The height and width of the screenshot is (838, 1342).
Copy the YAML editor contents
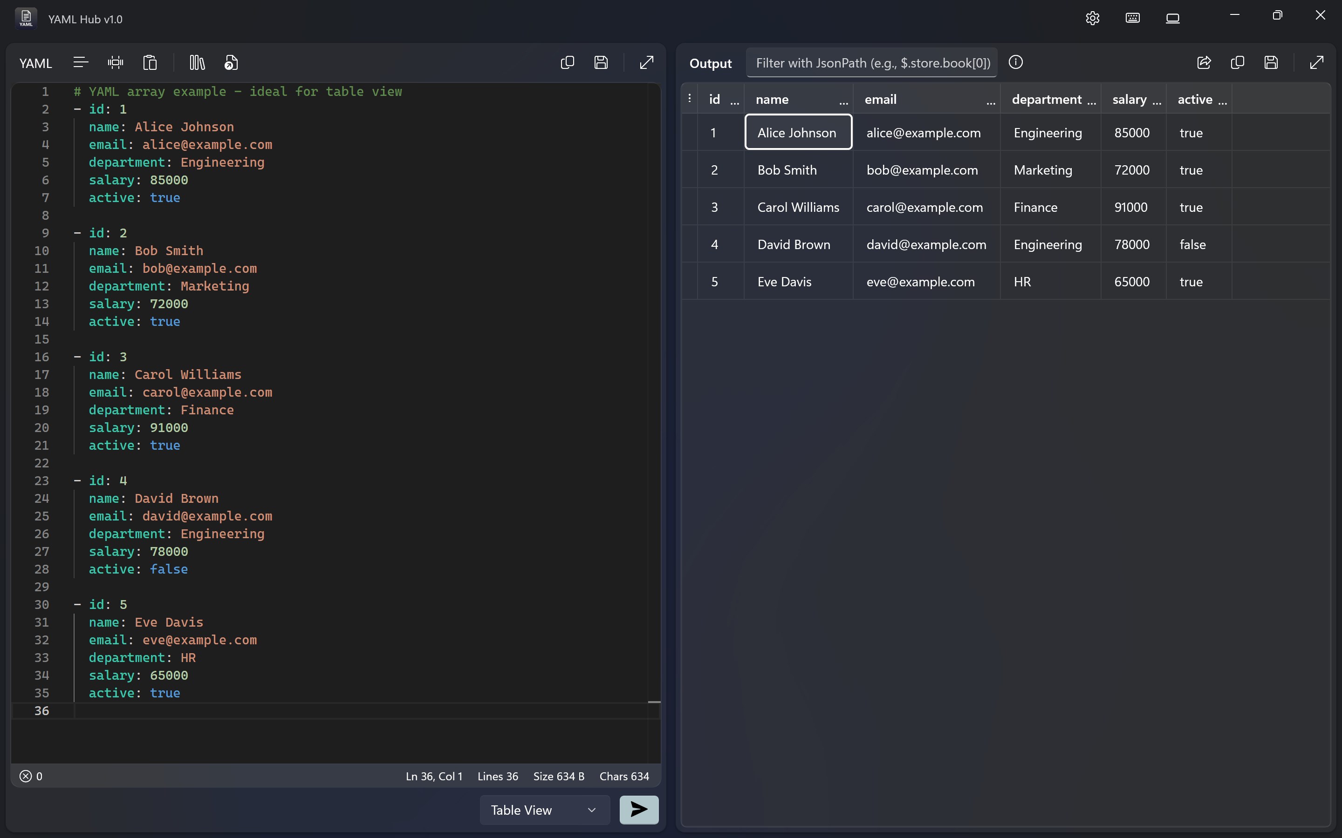tap(567, 63)
